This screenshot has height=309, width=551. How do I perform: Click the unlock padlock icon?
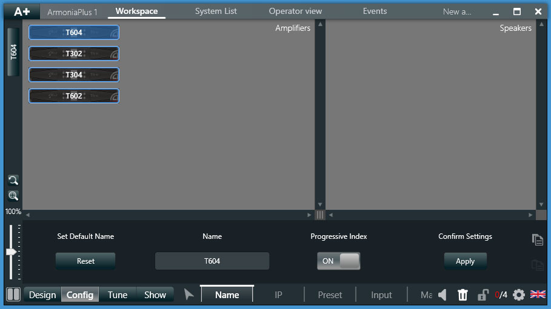483,294
